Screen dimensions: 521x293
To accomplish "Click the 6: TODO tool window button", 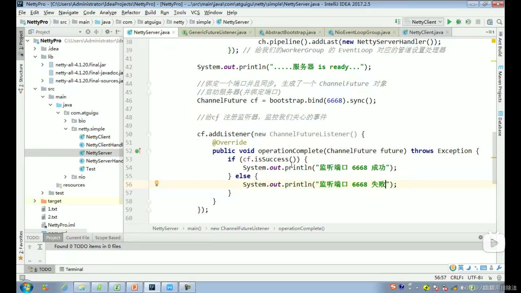I will 40,269.
